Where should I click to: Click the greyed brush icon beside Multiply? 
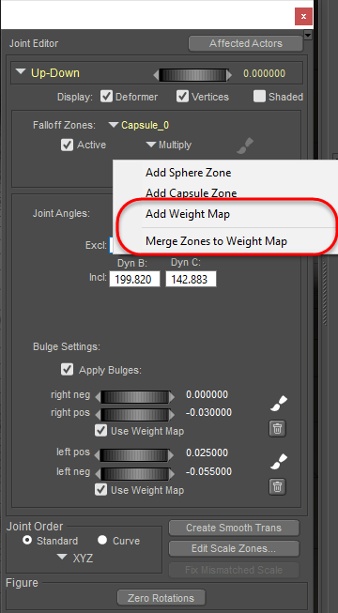click(245, 146)
